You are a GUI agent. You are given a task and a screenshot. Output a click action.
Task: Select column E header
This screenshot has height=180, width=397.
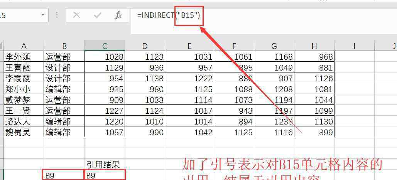tap(189, 46)
